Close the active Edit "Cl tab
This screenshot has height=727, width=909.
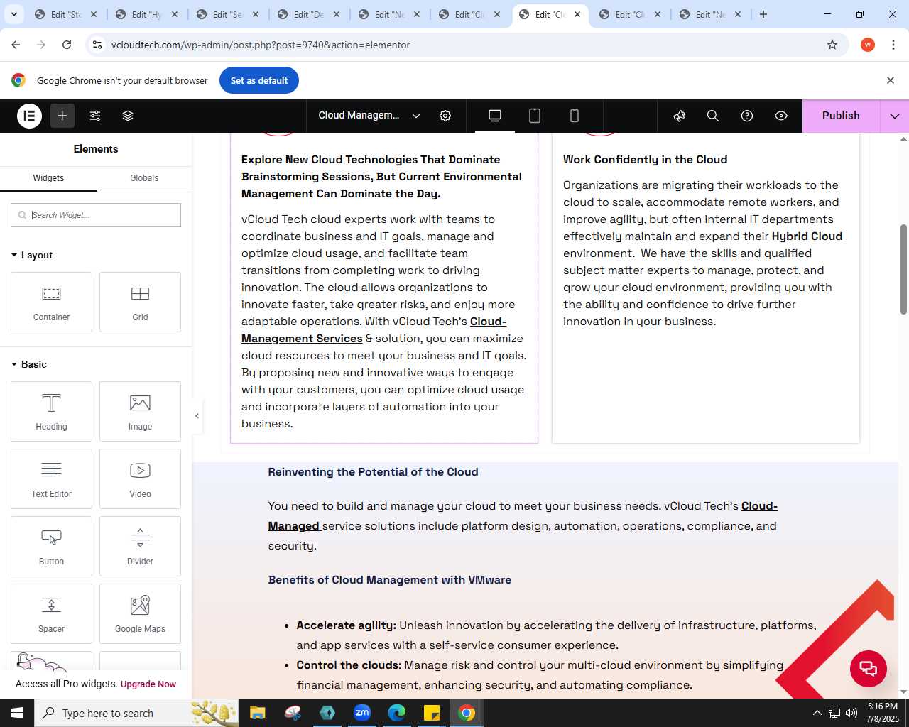coord(577,14)
